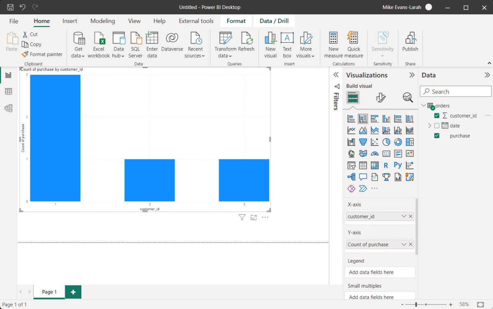The image size is (493, 309).
Task: Open Format visual pane with paintbrush icon
Action: click(x=381, y=97)
